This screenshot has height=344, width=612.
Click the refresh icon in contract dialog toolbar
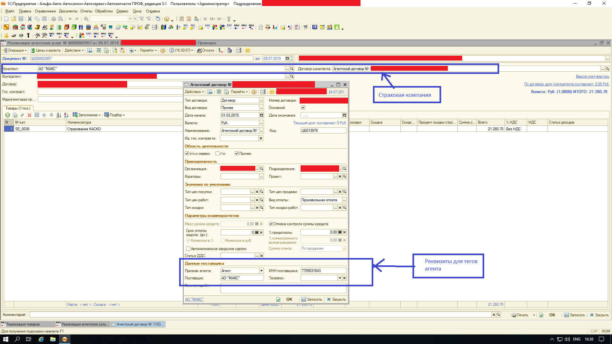pos(219,92)
